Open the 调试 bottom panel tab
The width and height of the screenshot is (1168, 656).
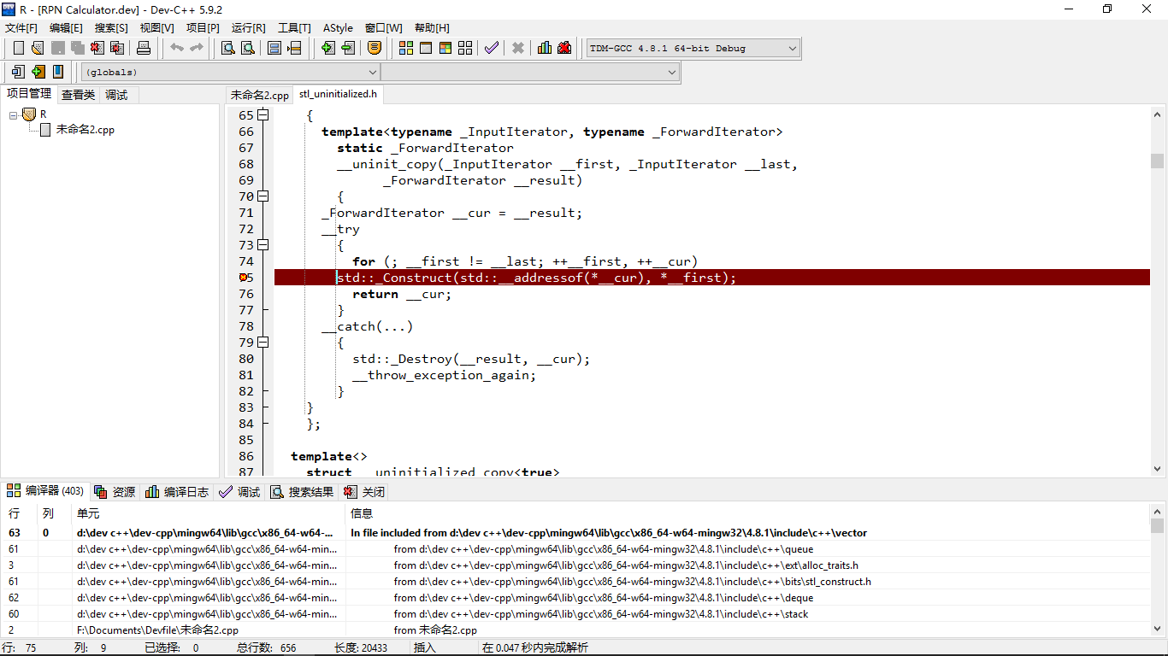pyautogui.click(x=239, y=492)
